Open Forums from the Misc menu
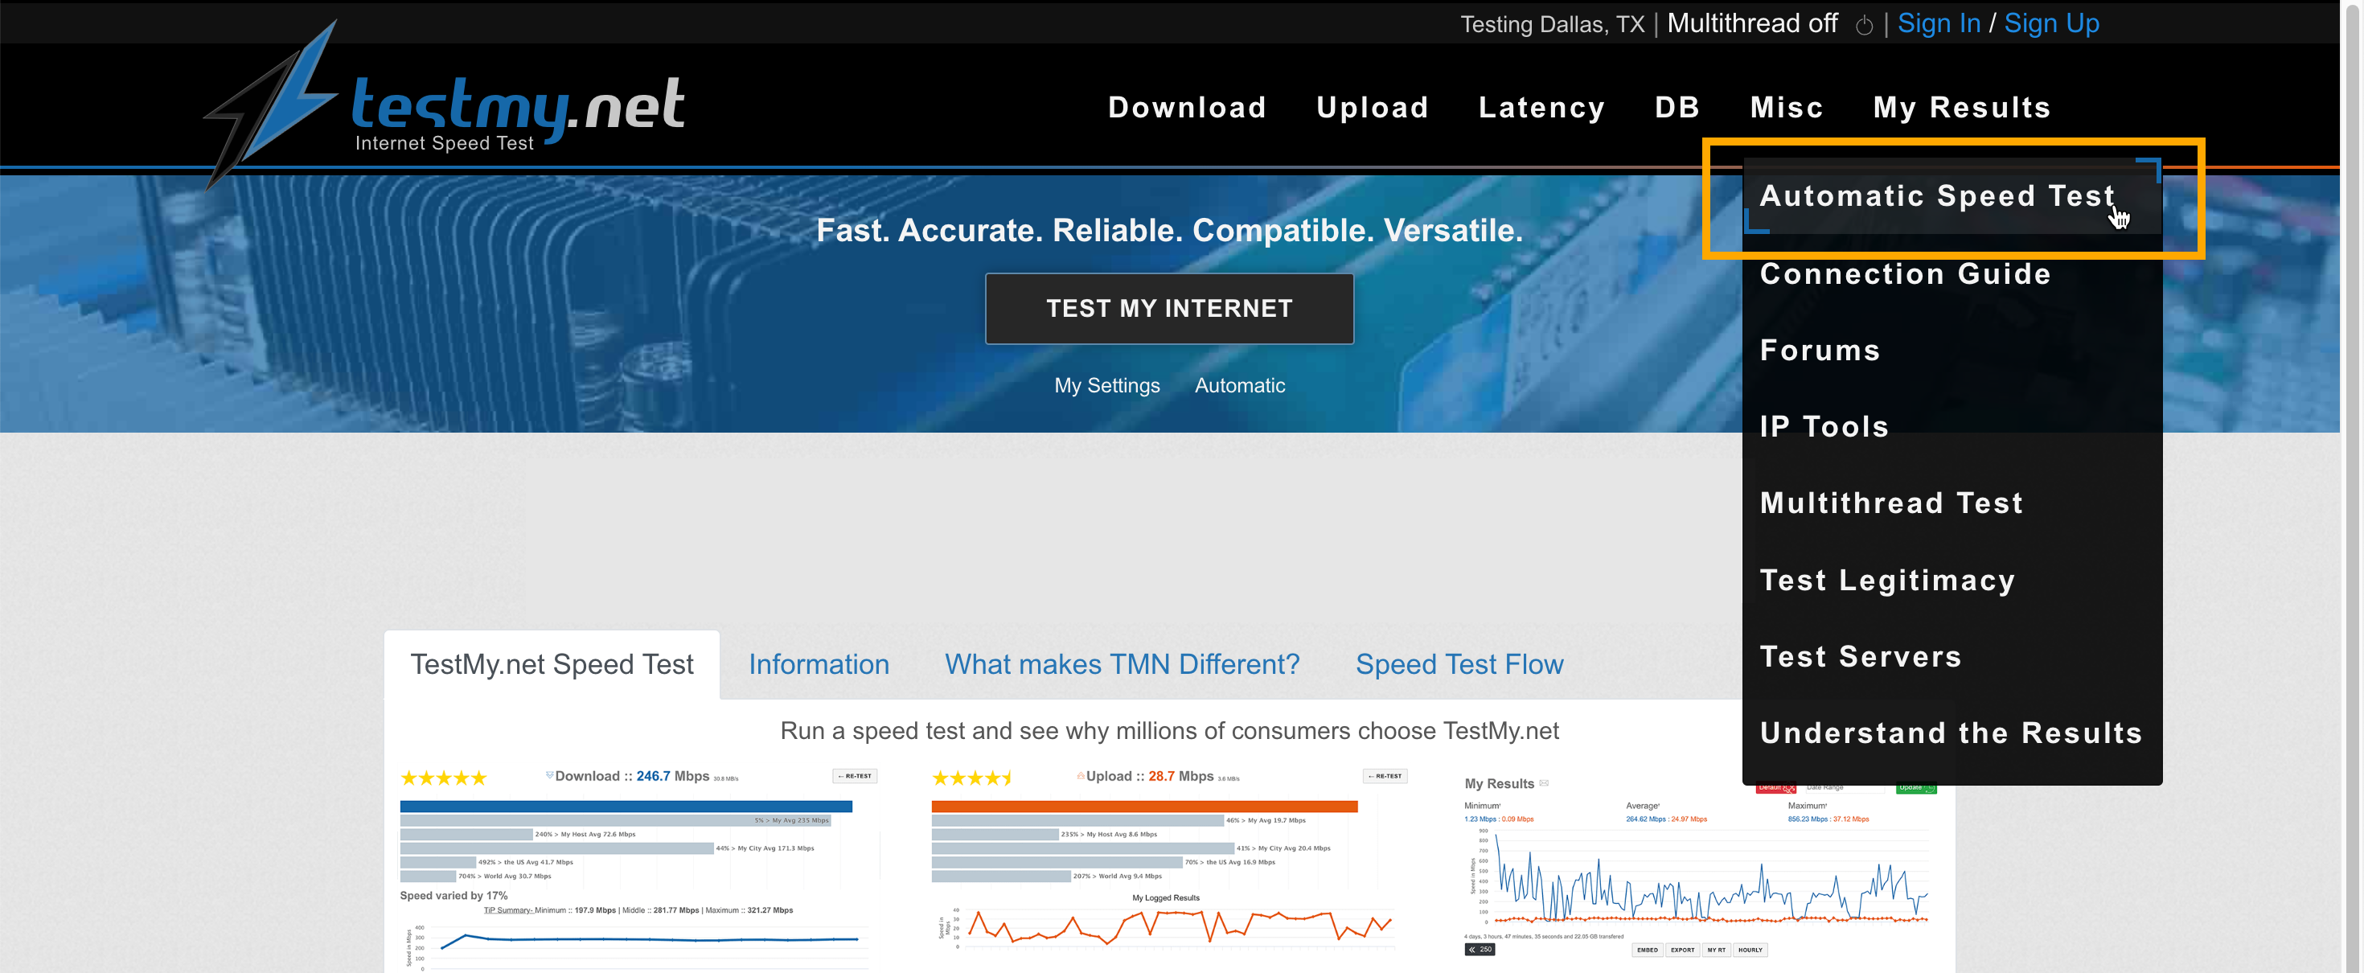The image size is (2364, 973). click(x=1952, y=350)
